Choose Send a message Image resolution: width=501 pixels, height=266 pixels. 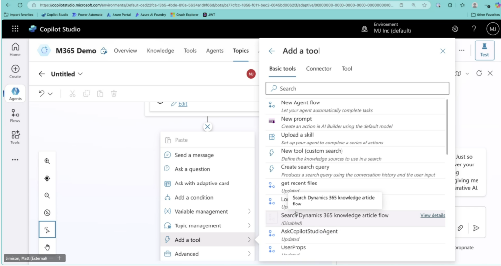[207, 155]
